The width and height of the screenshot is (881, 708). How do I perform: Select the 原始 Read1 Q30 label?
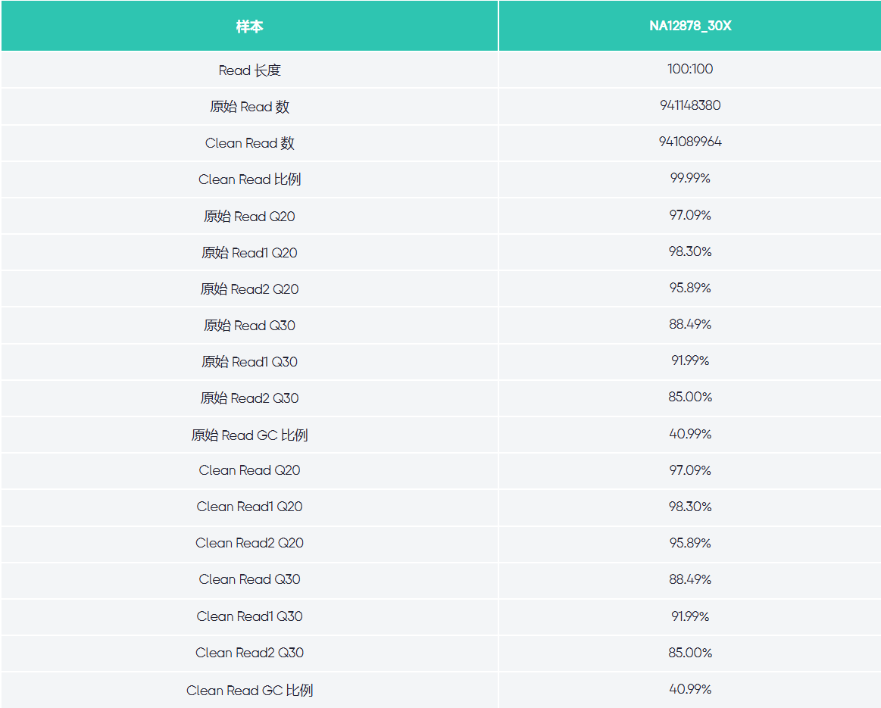coord(249,361)
